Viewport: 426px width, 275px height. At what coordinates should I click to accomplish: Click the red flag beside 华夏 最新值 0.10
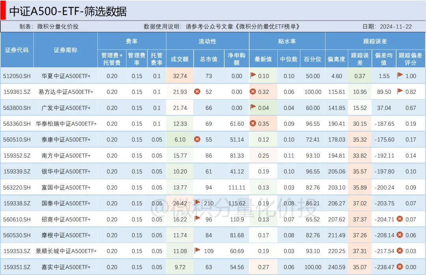click(253, 75)
